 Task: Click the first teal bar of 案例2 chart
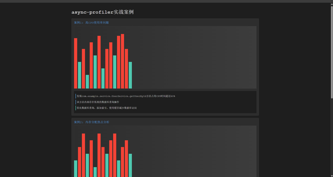76,169
